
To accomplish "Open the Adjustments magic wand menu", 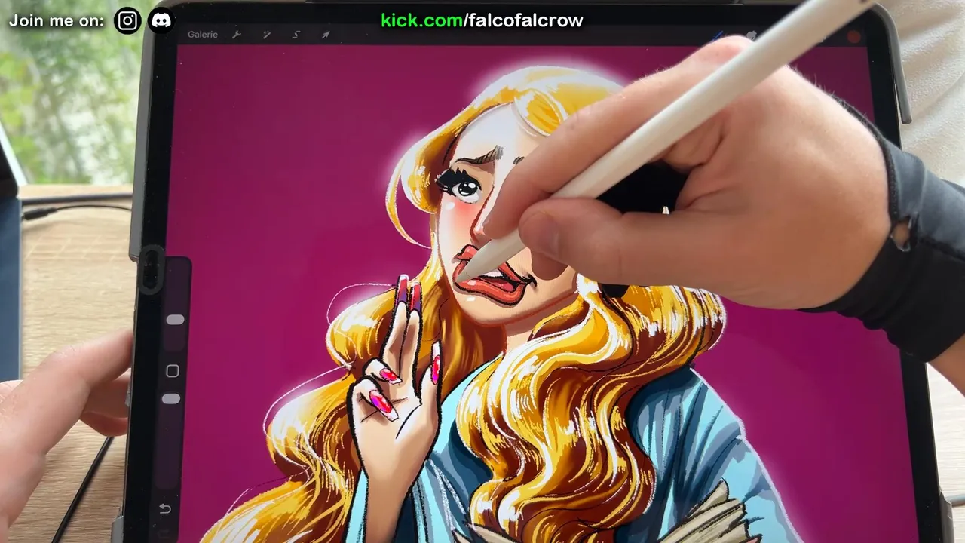I will [x=266, y=35].
